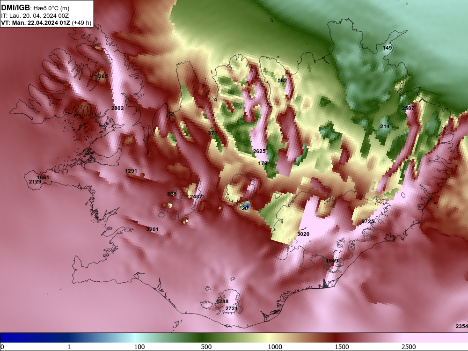The image size is (468, 351).
Task: Click the map value 1288
Action: [x=222, y=302]
